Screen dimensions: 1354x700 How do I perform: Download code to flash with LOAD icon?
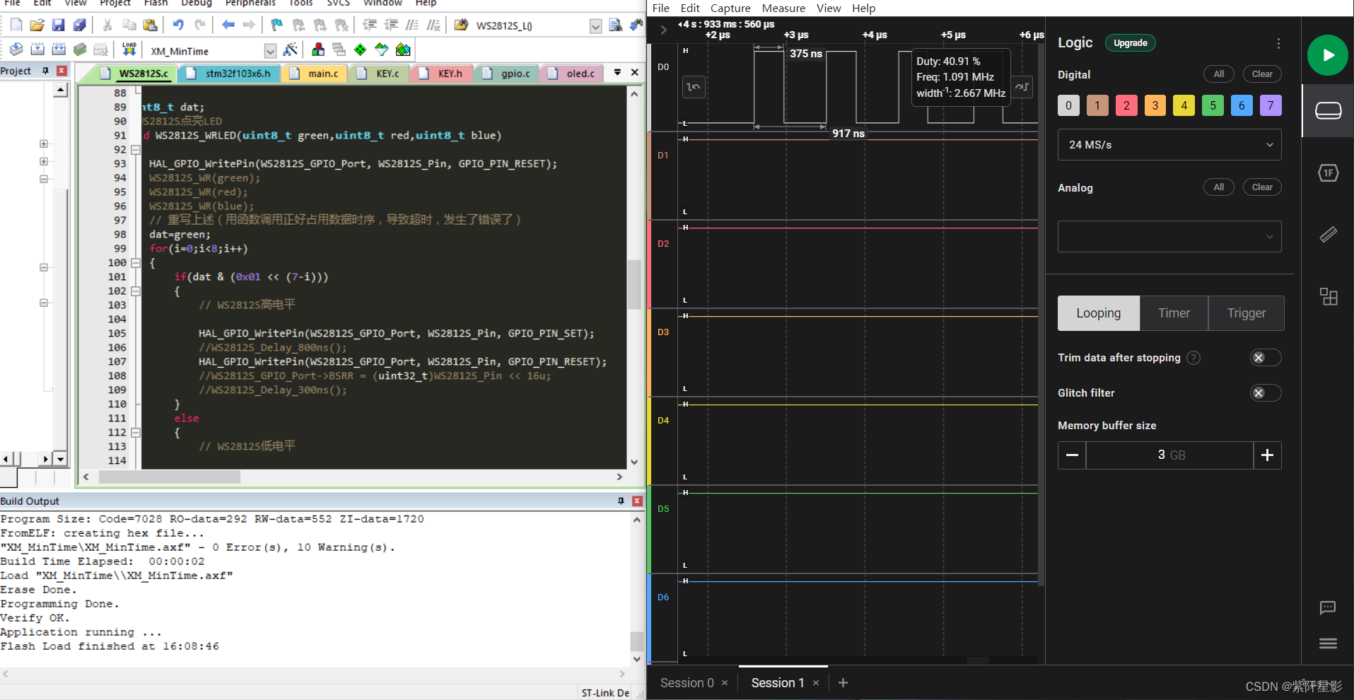[129, 49]
